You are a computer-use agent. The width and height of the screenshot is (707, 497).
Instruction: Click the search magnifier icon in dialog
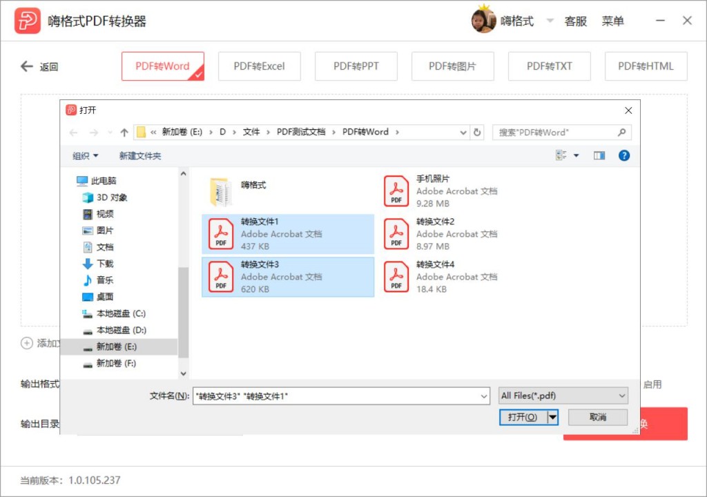coord(622,132)
